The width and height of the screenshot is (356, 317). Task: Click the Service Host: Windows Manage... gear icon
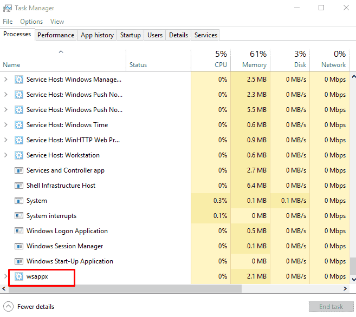pyautogui.click(x=19, y=80)
